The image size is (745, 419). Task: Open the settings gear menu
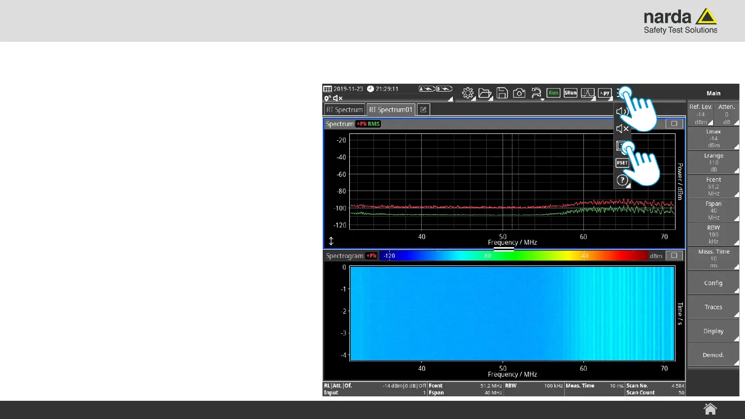click(x=468, y=93)
